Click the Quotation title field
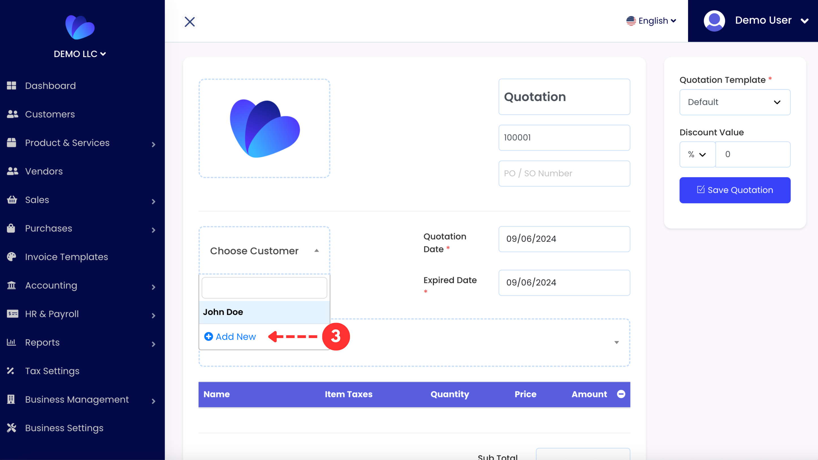This screenshot has height=460, width=818. point(564,97)
